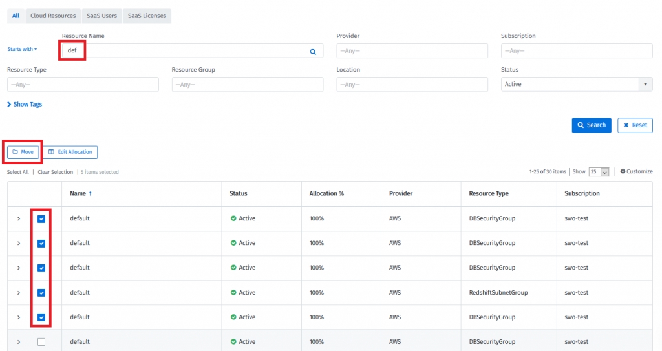Click the green Active status icon in first row
Screen dimensions: 662x351
coord(233,218)
